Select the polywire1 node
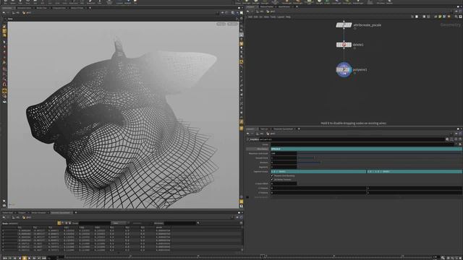463x260 pixels. 344,70
